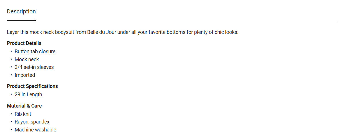Click the bullet point before "Rib knit"
Image resolution: width=346 pixels, height=140 pixels.
click(x=11, y=114)
